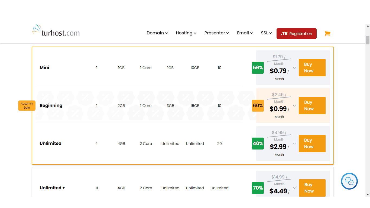Viewport: 370px width, 208px height.
Task: Click the .TR Registration button
Action: click(297, 34)
